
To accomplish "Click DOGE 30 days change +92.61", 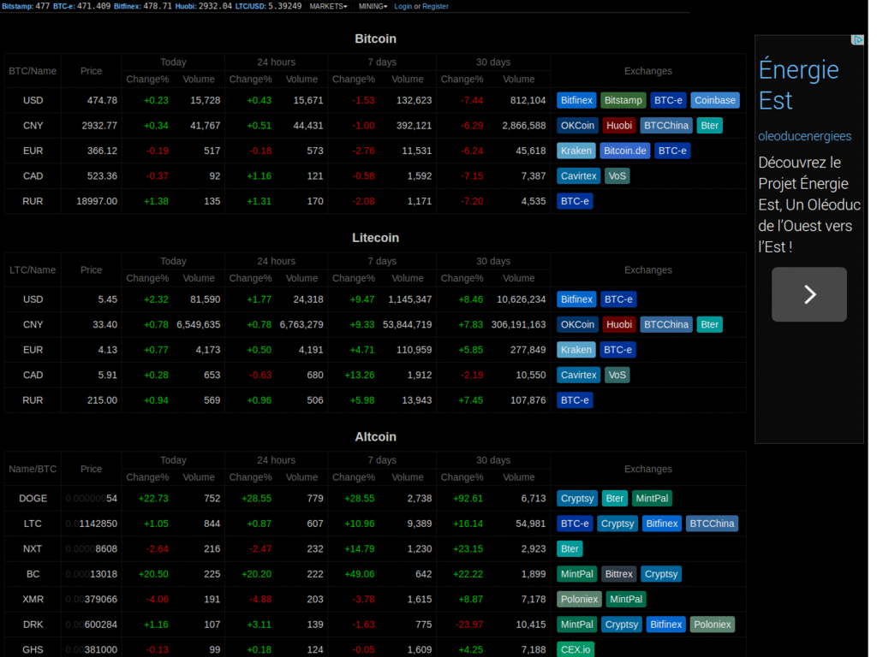I will 468,499.
